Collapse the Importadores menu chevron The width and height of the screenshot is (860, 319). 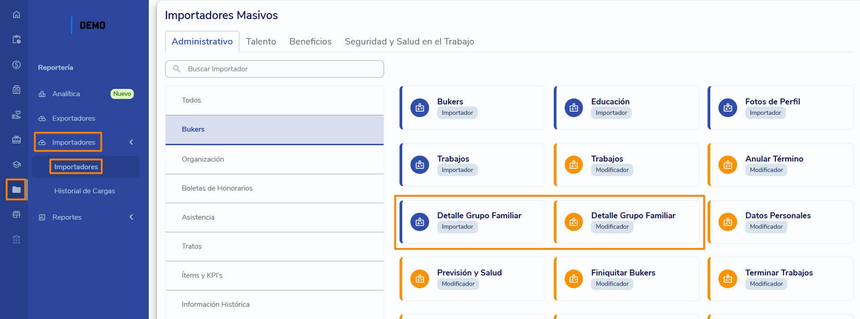(x=132, y=142)
